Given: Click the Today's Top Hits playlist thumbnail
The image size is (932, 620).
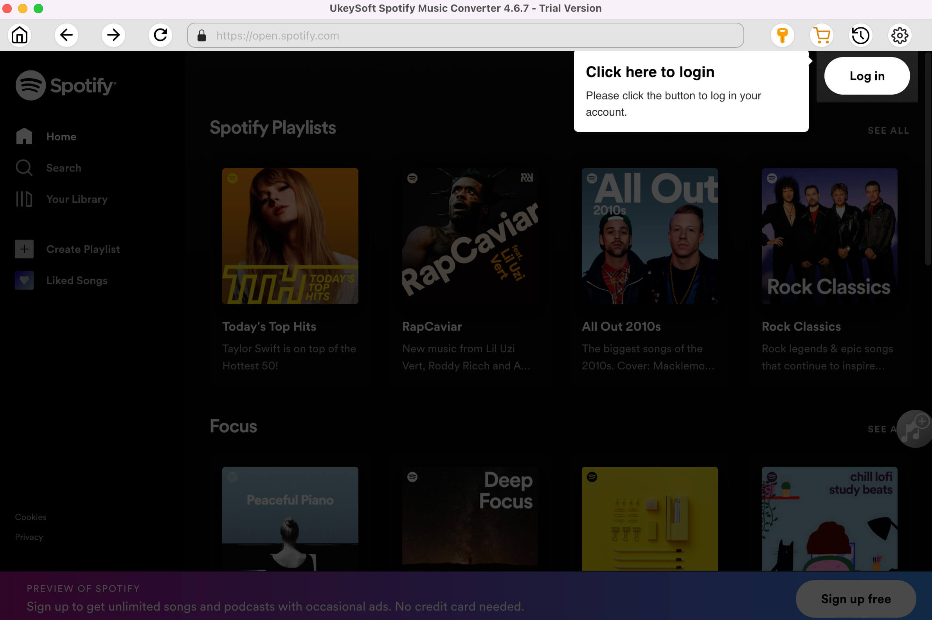Looking at the screenshot, I should tap(290, 236).
